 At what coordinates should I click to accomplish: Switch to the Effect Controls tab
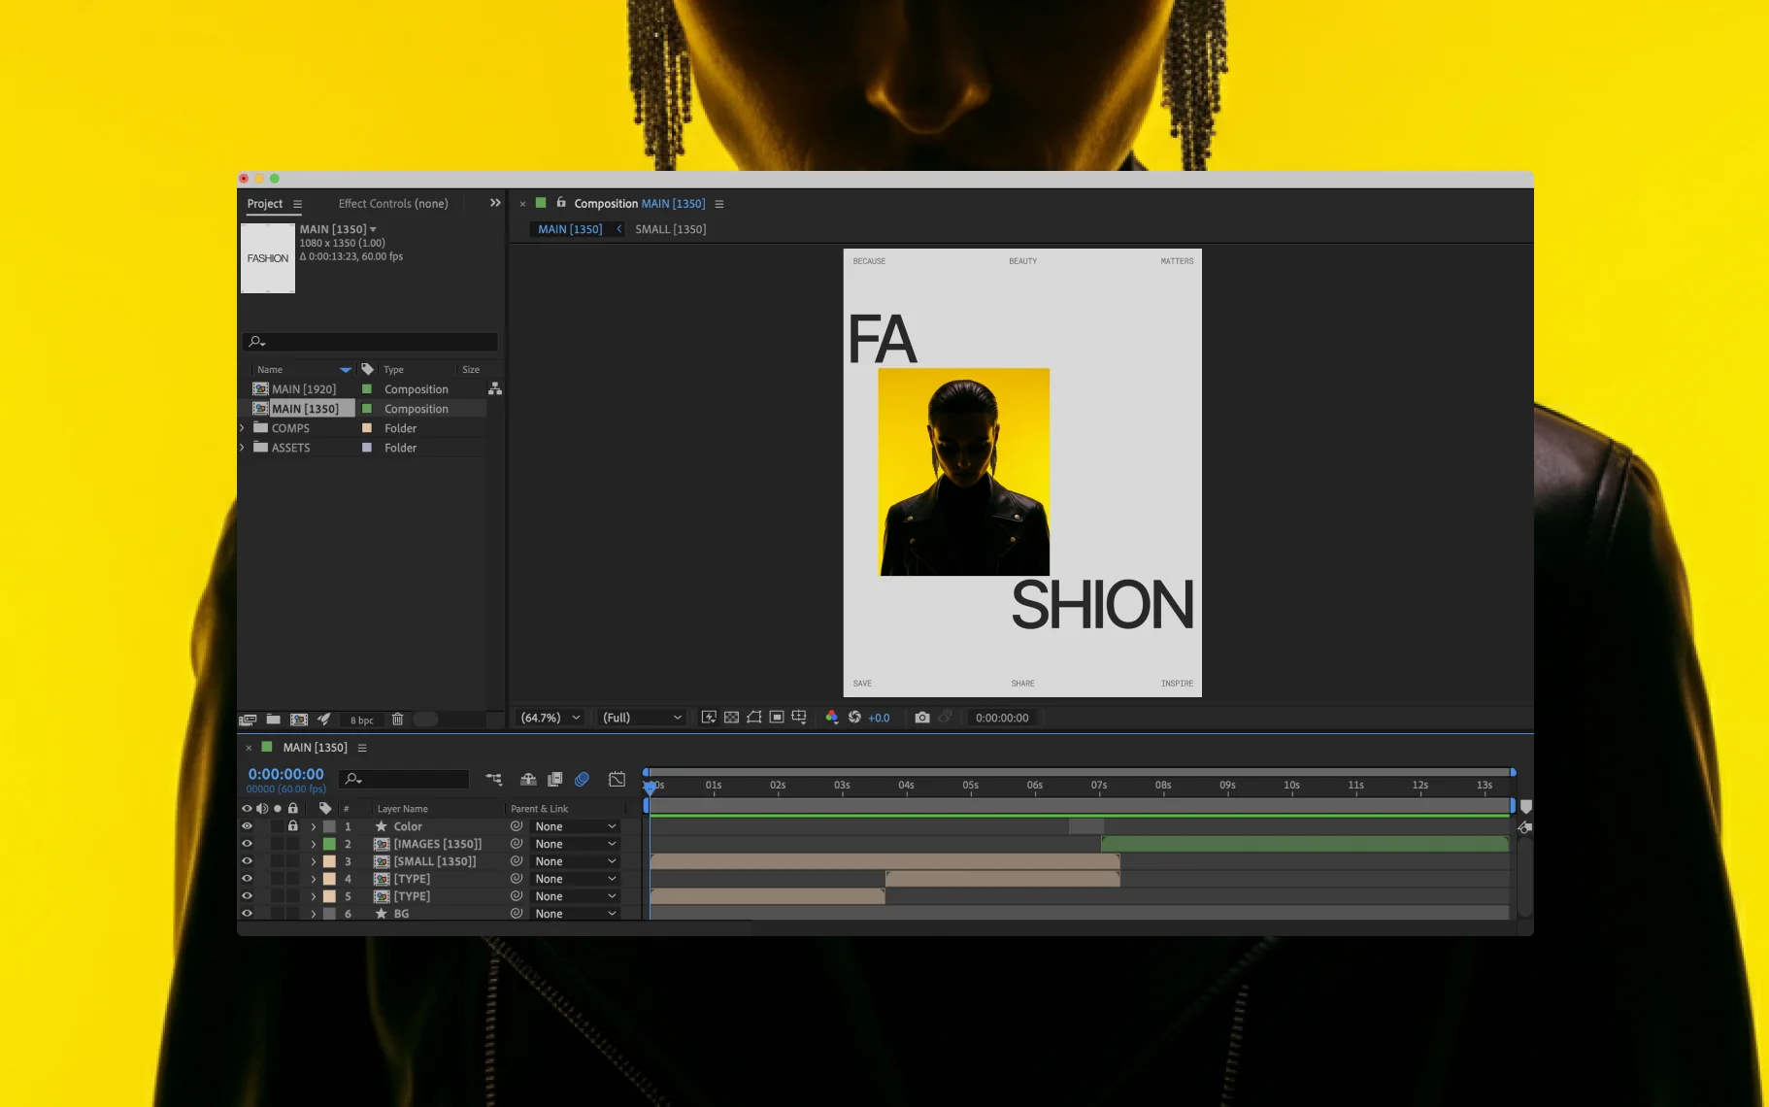(x=393, y=204)
